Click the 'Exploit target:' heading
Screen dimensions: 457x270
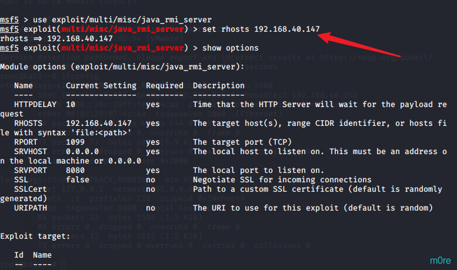35,236
